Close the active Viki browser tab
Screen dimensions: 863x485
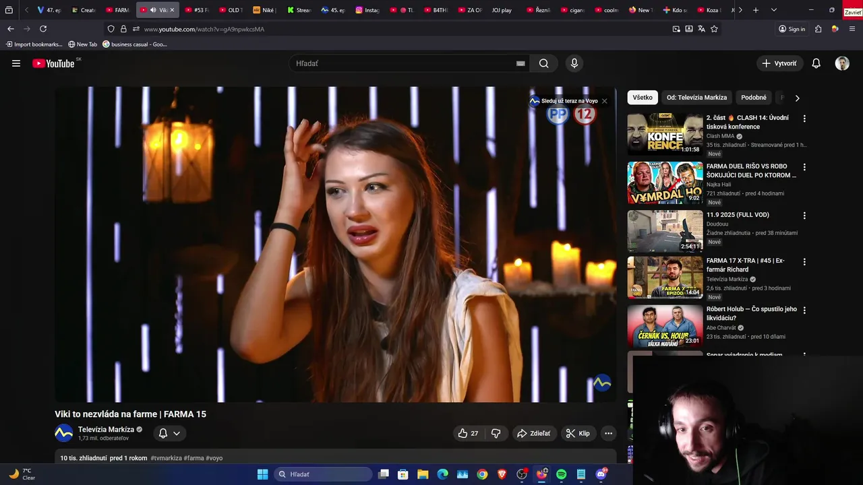pyautogui.click(x=172, y=10)
